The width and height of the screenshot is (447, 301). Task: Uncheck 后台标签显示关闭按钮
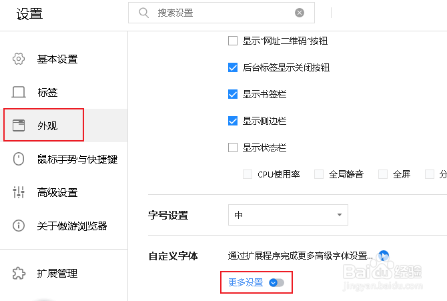click(x=233, y=67)
